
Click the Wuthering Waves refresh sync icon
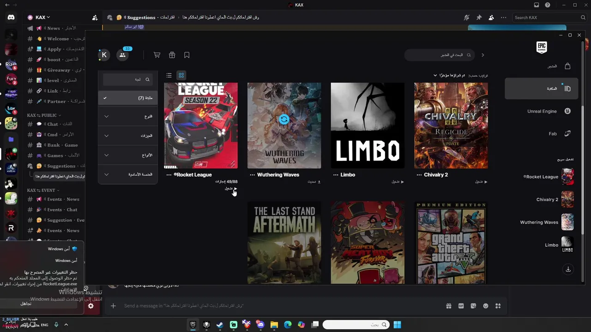(284, 119)
